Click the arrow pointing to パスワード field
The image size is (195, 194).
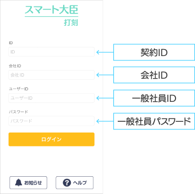(x=105, y=121)
